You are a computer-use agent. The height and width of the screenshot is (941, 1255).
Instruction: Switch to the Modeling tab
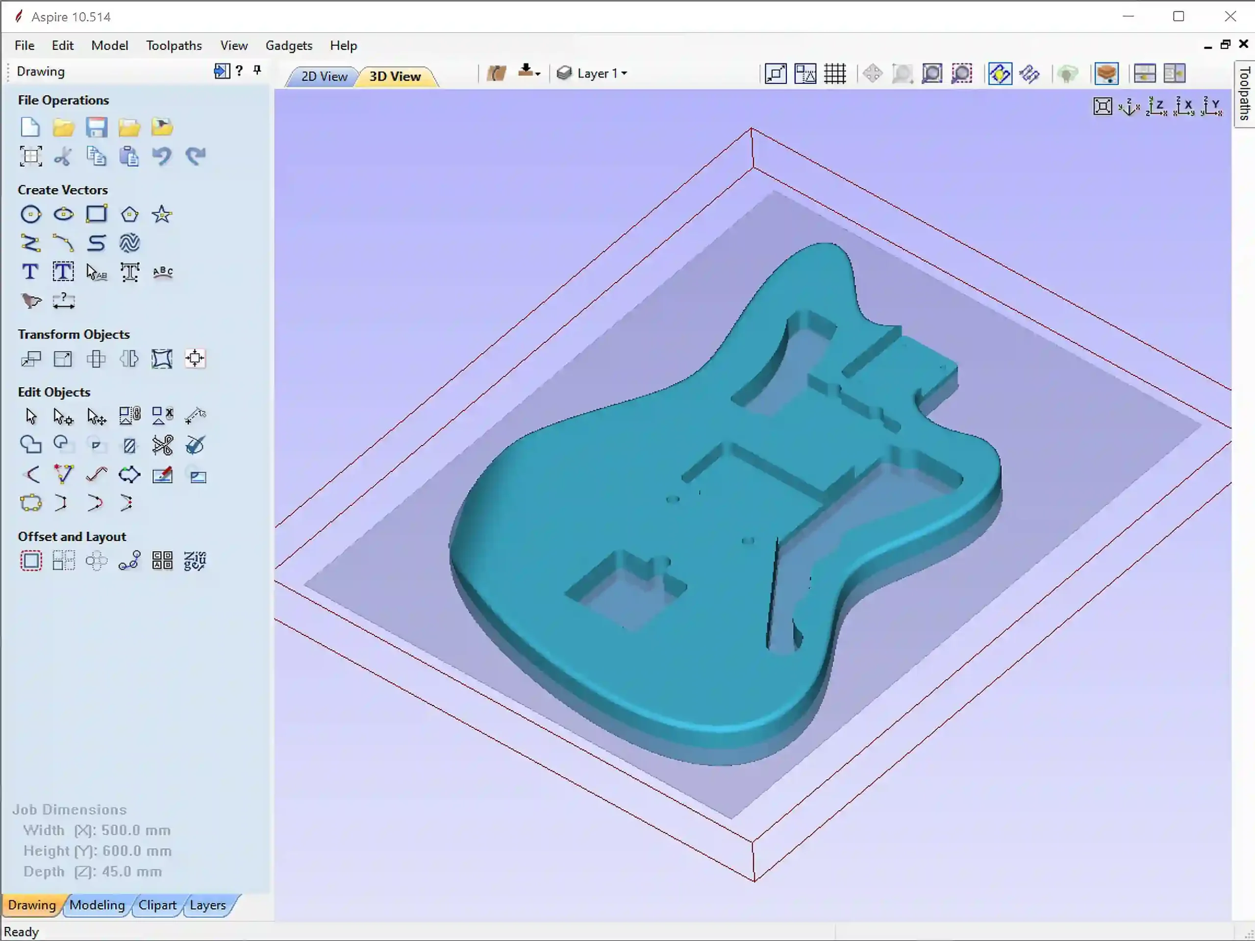point(97,905)
